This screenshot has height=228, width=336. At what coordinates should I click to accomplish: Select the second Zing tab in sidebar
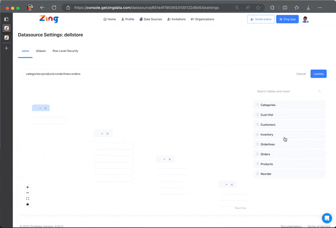pyautogui.click(x=6, y=37)
